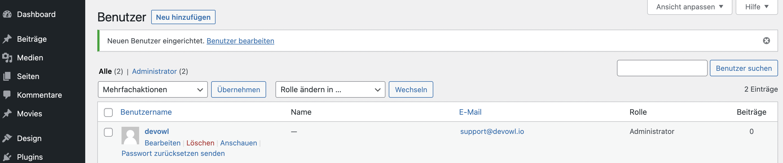Click the user search input field
Screen dimensions: 783x163
coord(662,68)
